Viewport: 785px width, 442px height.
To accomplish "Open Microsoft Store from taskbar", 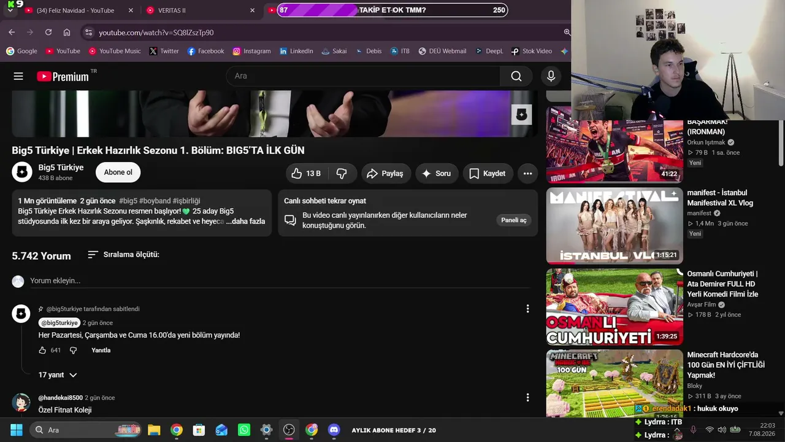I will click(x=199, y=430).
